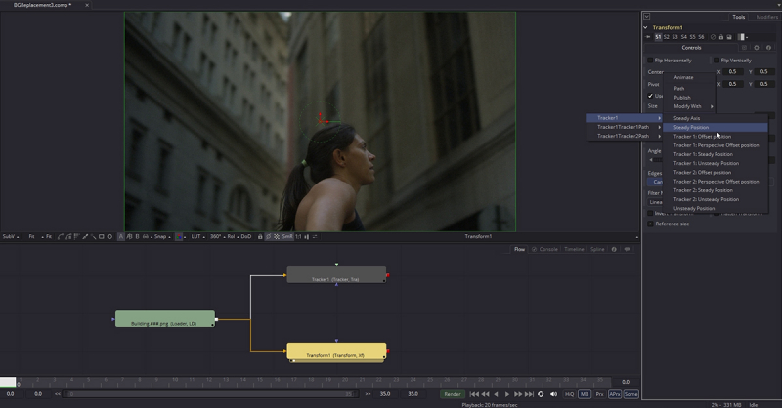This screenshot has height=408, width=782.
Task: Select the Transform1 node in the flow
Action: coord(335,352)
